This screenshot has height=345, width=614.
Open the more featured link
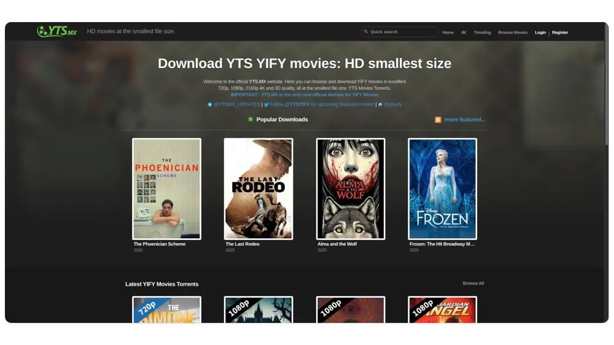[465, 120]
